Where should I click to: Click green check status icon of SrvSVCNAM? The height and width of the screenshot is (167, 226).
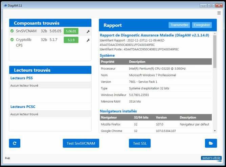click(x=12, y=31)
